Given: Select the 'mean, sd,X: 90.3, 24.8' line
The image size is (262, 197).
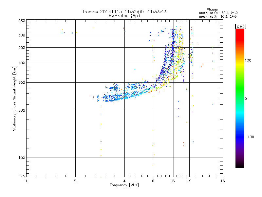Looking at the screenshot, I should [218, 17].
